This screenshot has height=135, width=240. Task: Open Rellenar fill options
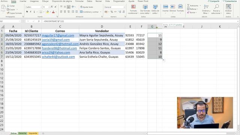click(x=192, y=9)
